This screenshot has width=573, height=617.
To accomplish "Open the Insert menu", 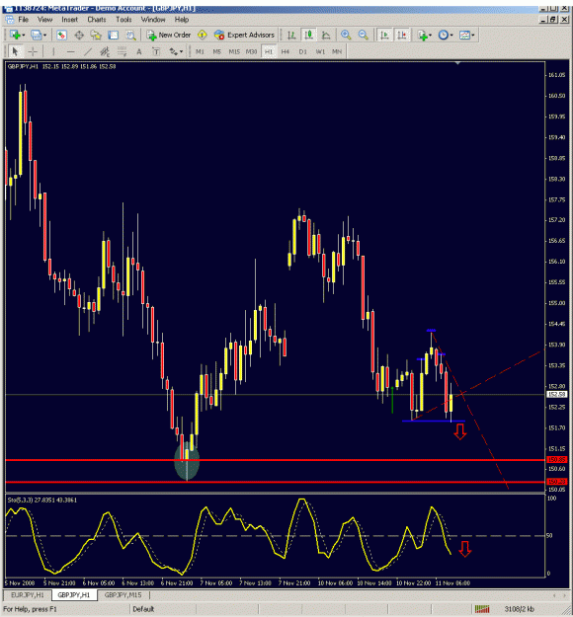I will (x=70, y=20).
